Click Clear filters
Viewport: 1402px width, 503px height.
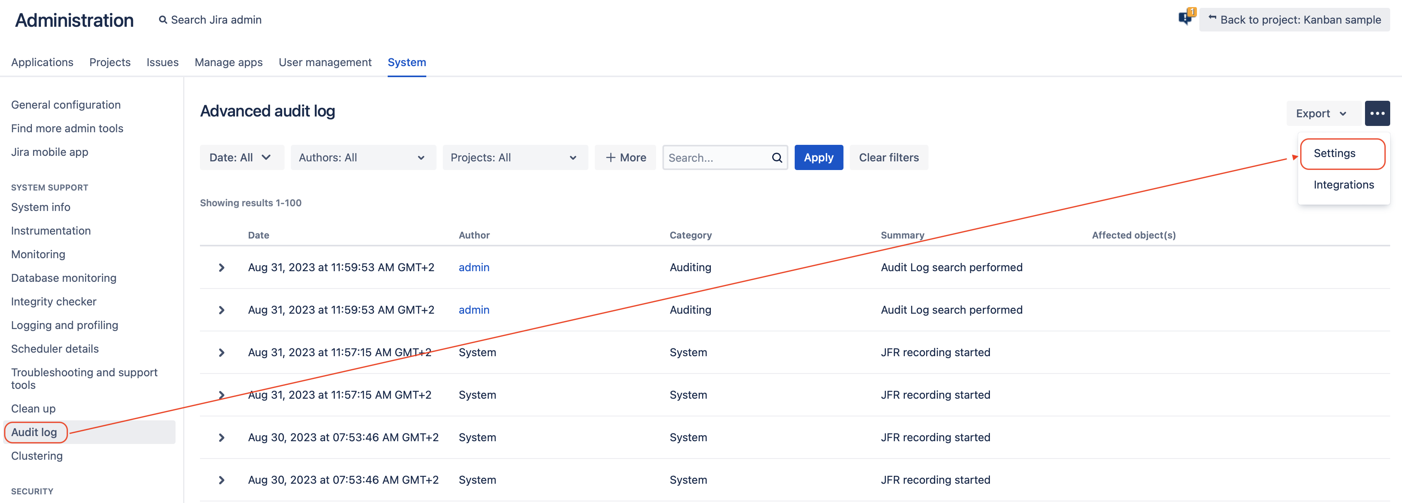click(888, 158)
